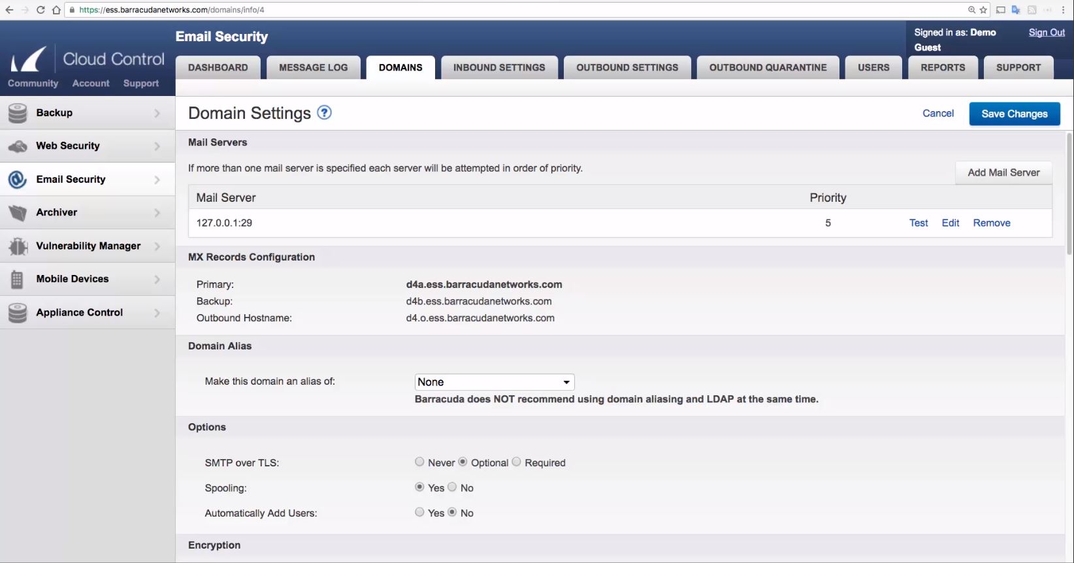
Task: Select Yes for Automatically Add Users
Action: click(419, 512)
